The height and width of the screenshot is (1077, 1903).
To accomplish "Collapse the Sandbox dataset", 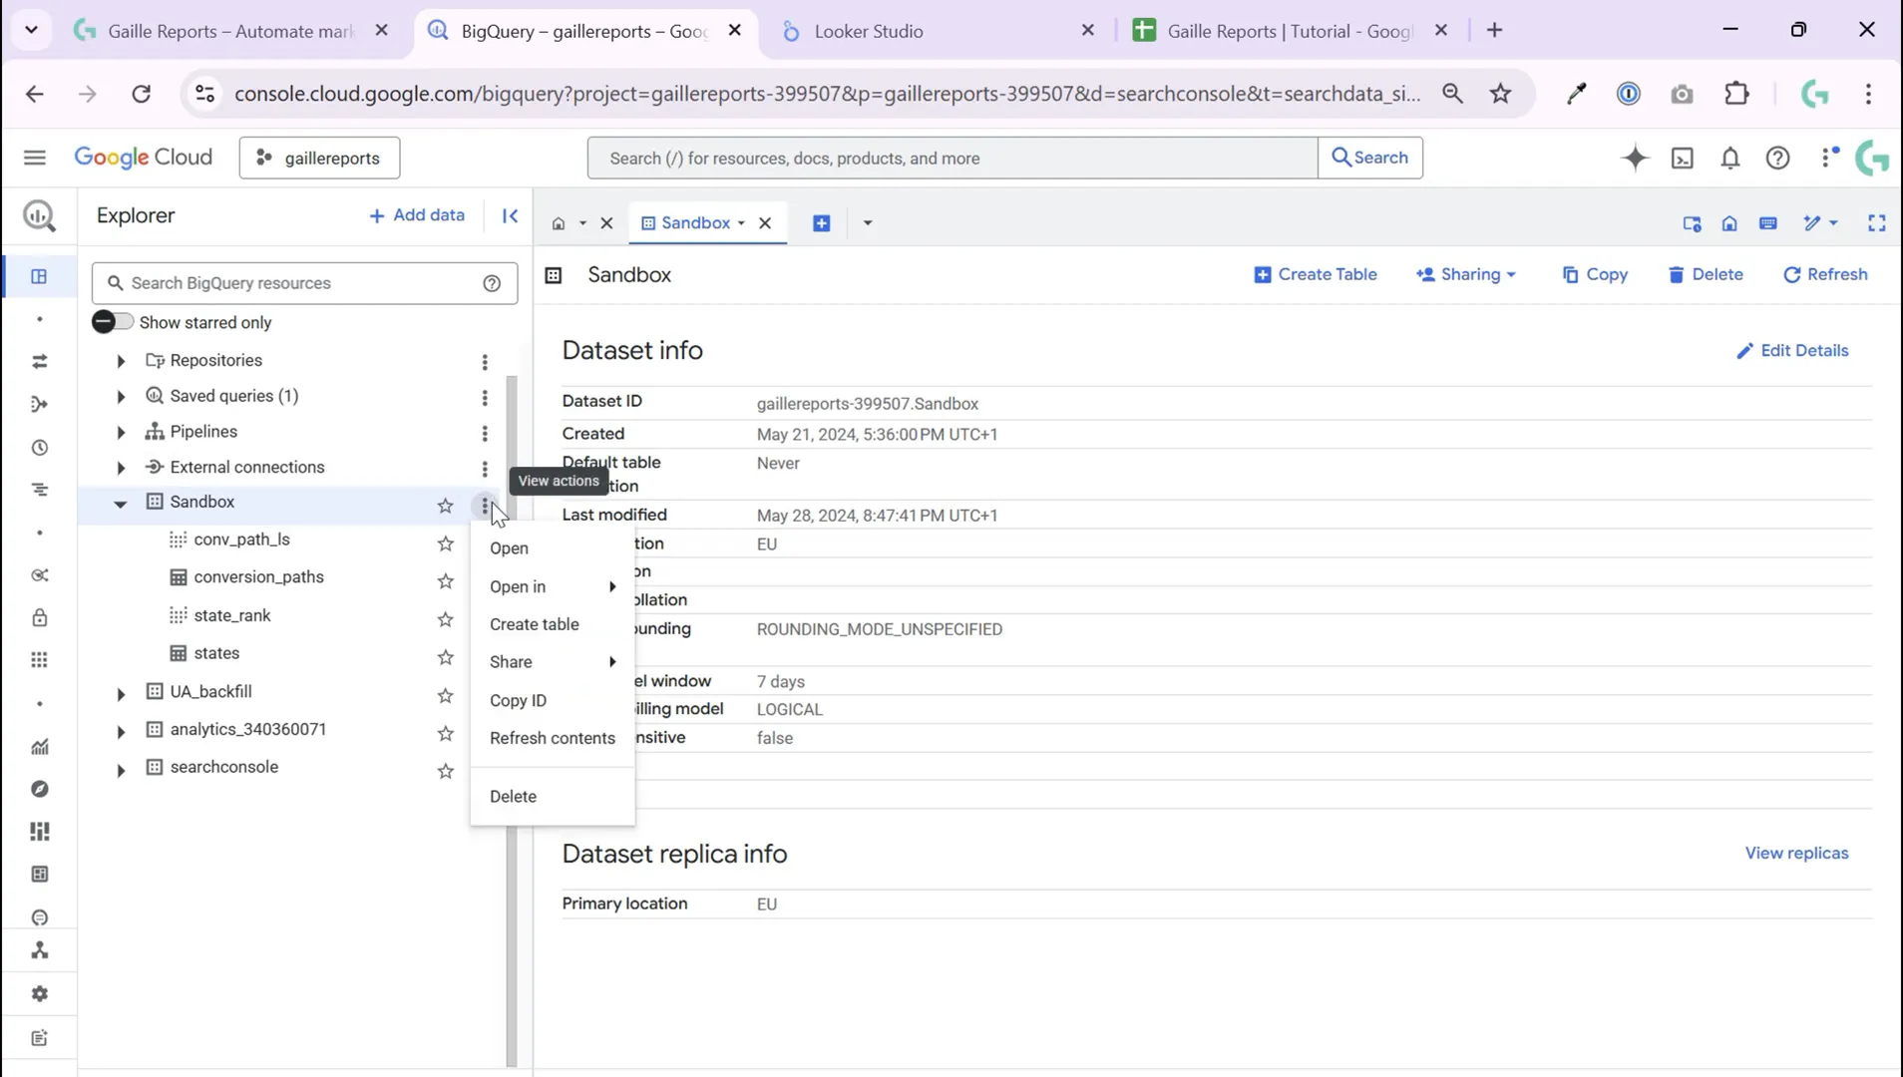I will 121,504.
